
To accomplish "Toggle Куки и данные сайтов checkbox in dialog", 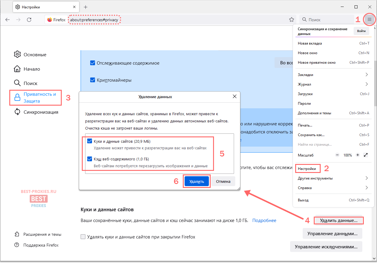I will (x=90, y=141).
